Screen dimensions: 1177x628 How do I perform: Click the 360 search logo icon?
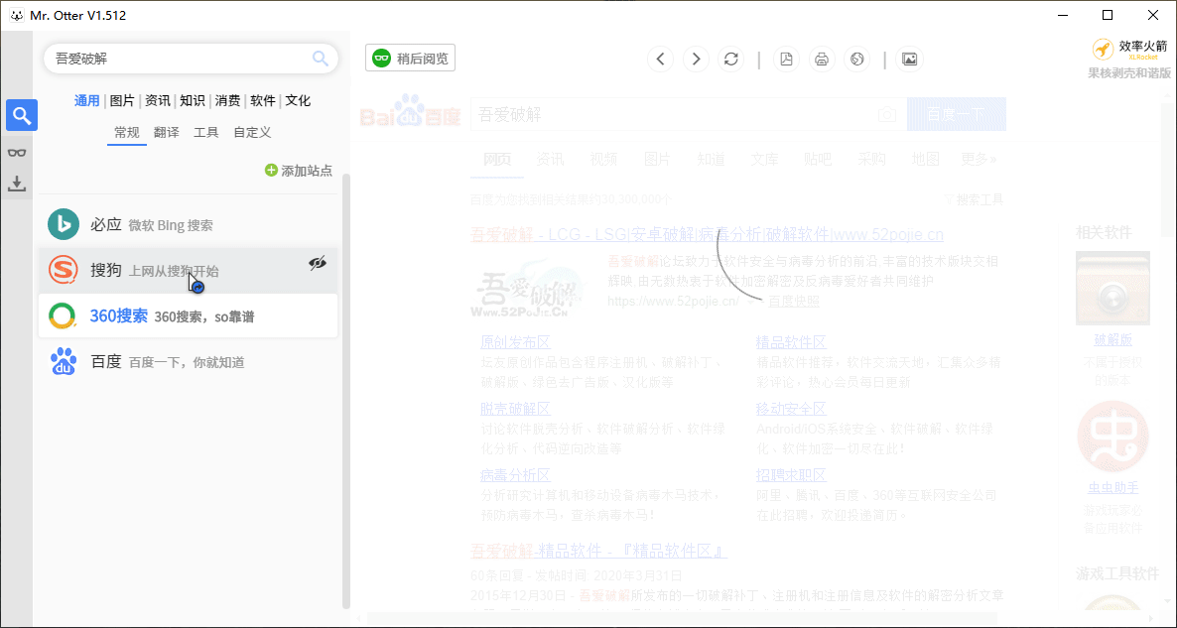[64, 315]
